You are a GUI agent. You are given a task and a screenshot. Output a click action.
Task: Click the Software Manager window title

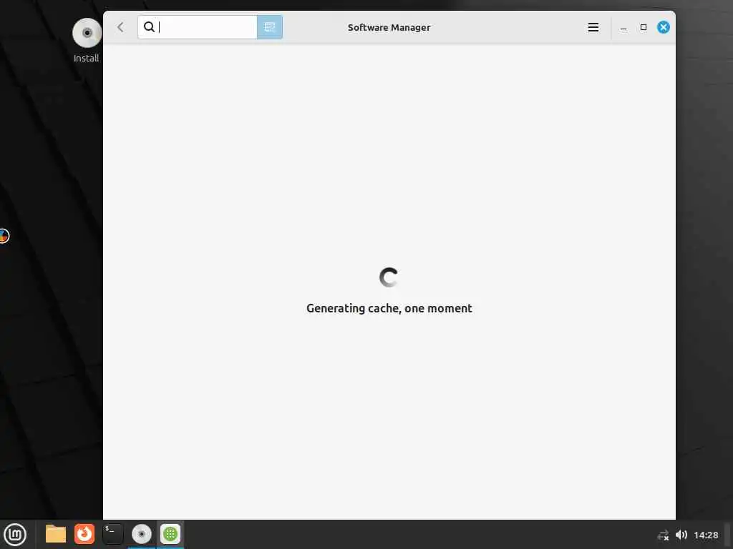tap(389, 28)
